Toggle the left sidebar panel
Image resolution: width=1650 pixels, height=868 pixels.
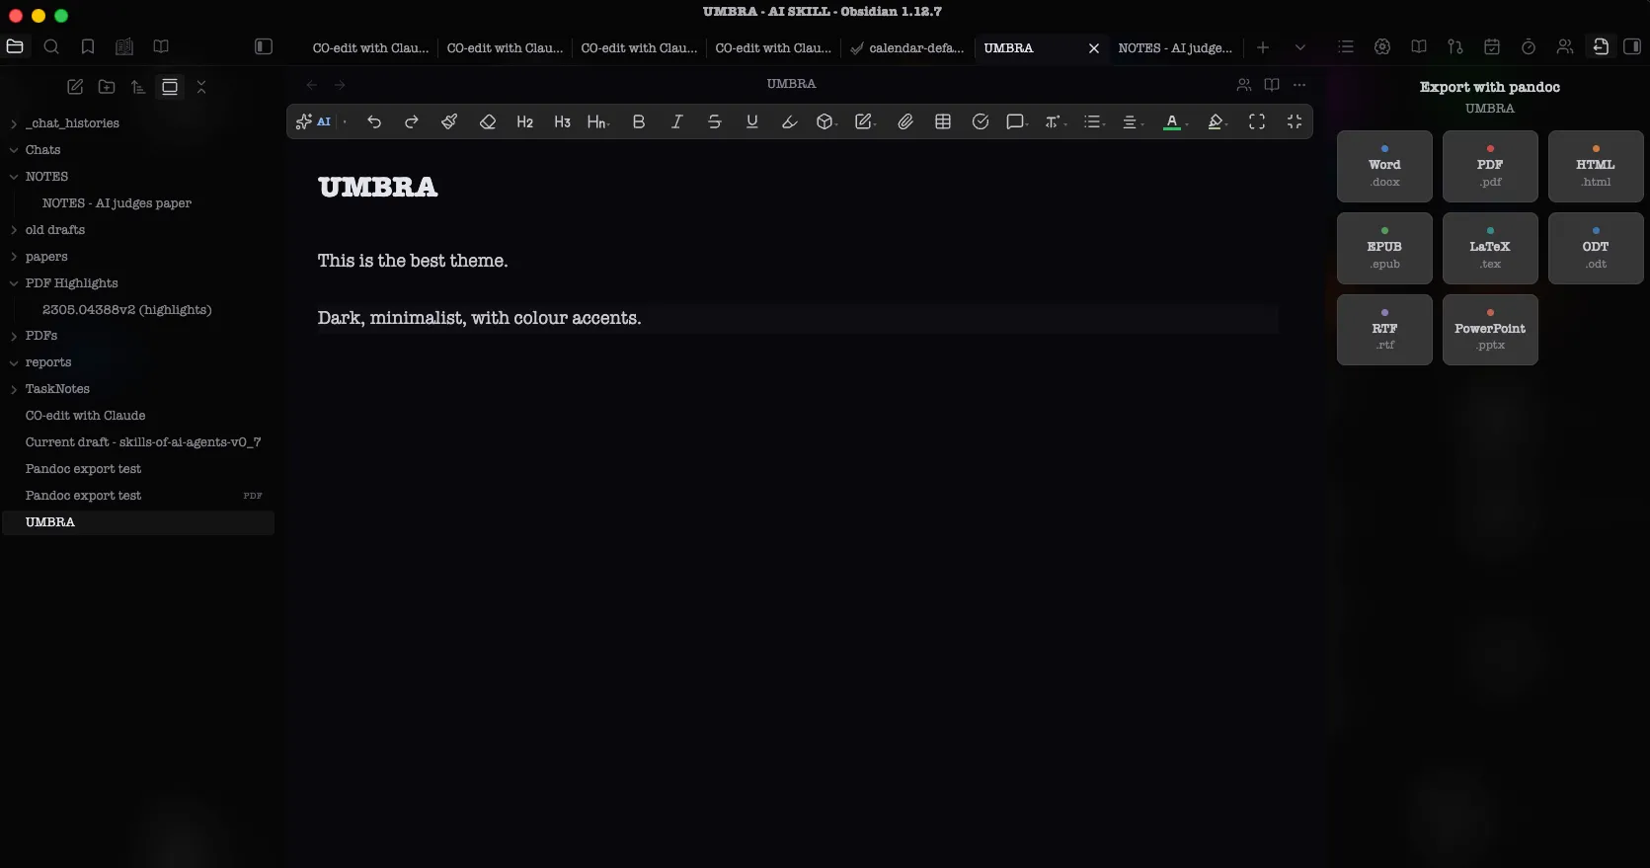pos(264,46)
